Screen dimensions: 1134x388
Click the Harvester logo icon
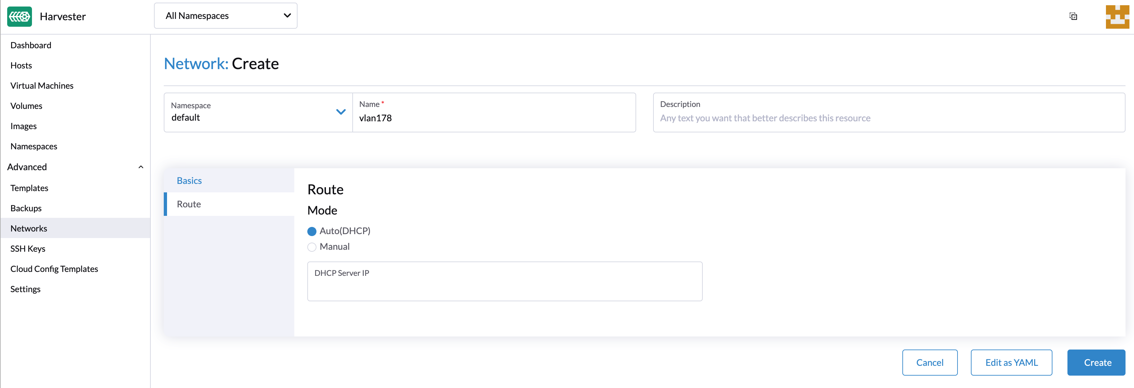pos(19,17)
